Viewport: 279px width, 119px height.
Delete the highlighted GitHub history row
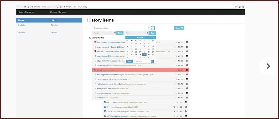click(187, 70)
